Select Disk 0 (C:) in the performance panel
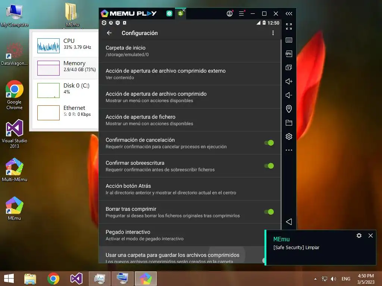The width and height of the screenshot is (382, 286). pos(66,90)
